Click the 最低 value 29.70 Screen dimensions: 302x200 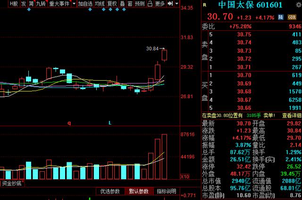(x=294, y=138)
